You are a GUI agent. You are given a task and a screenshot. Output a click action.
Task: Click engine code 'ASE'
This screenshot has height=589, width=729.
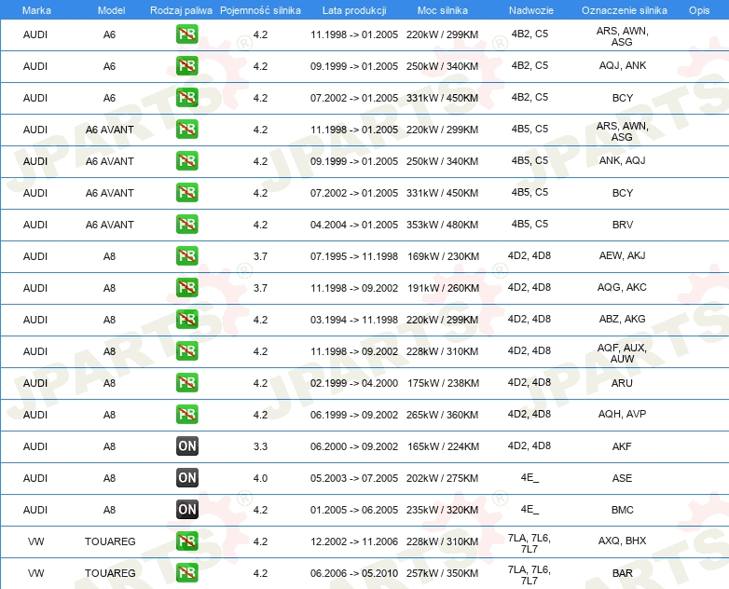622,478
